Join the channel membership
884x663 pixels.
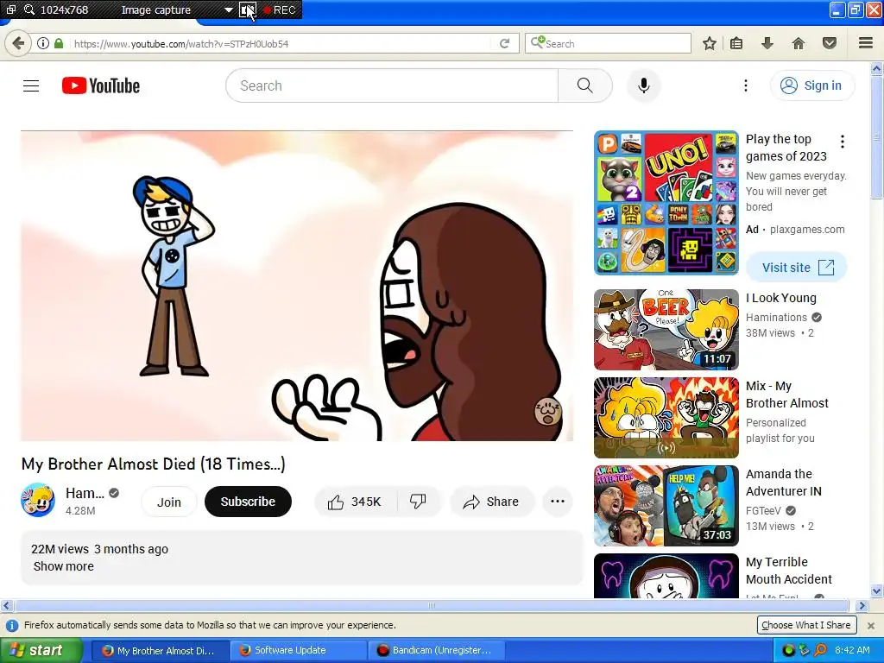pyautogui.click(x=168, y=502)
